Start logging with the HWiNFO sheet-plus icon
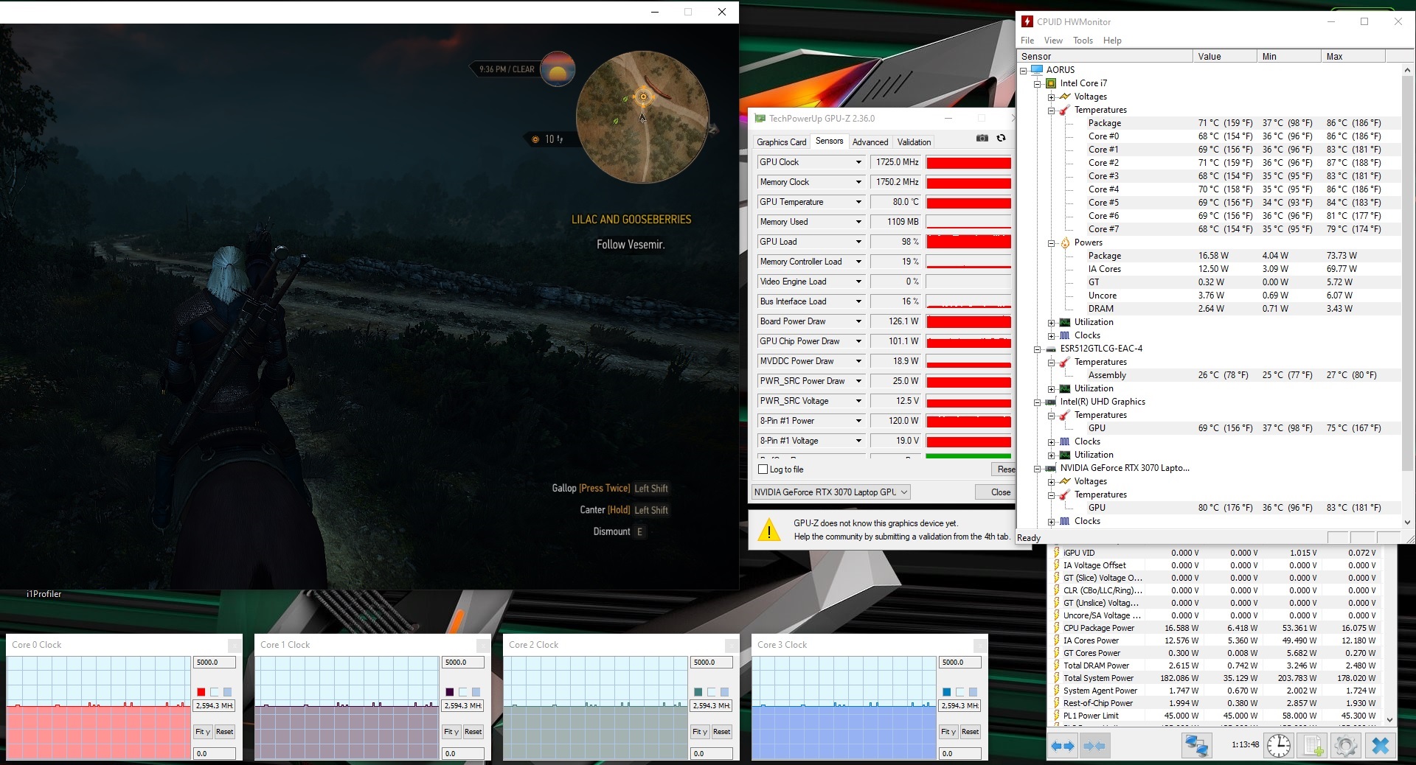 point(1313,746)
